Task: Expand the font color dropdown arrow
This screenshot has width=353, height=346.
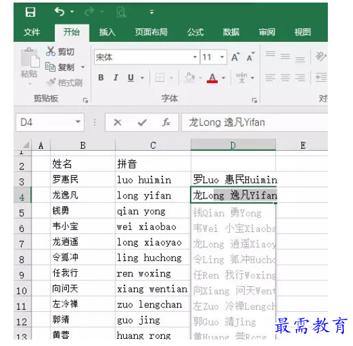Action: click(x=224, y=78)
